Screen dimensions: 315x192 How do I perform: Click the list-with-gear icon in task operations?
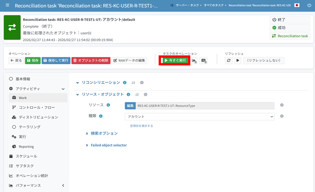pyautogui.click(x=203, y=61)
